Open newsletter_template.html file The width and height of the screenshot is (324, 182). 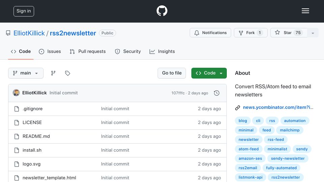[49, 178]
